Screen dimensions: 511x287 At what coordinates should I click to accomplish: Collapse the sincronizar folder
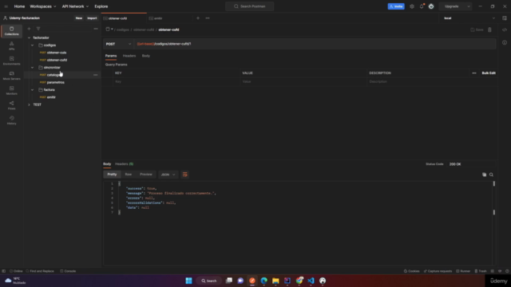(32, 67)
